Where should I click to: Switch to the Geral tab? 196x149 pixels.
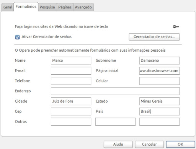point(8,7)
